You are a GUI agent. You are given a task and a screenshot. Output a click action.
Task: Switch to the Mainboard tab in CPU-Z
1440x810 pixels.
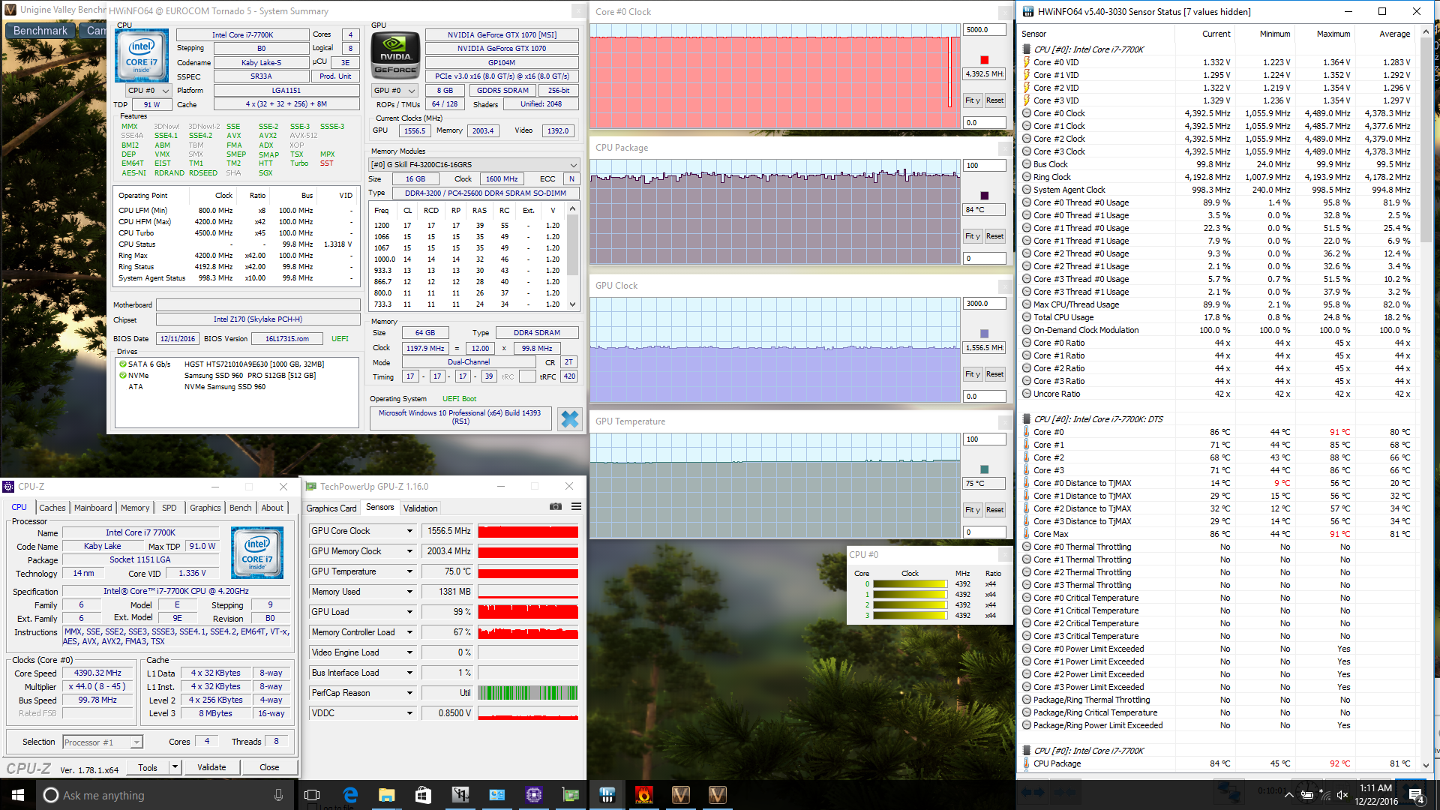click(x=93, y=508)
